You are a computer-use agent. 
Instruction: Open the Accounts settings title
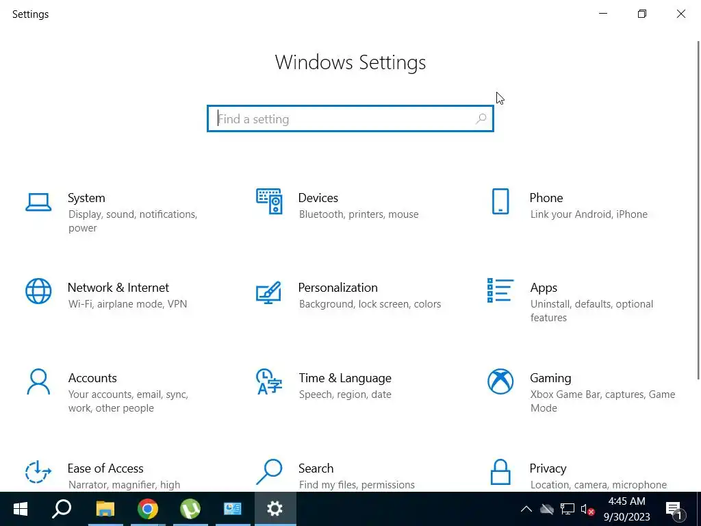pyautogui.click(x=92, y=378)
